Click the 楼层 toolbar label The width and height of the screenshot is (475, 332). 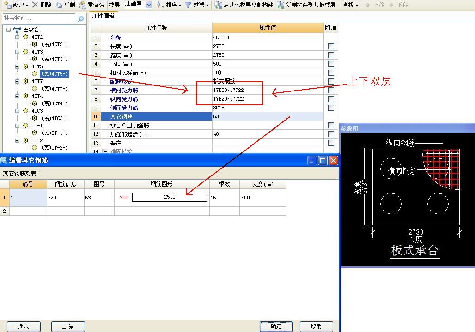click(114, 5)
